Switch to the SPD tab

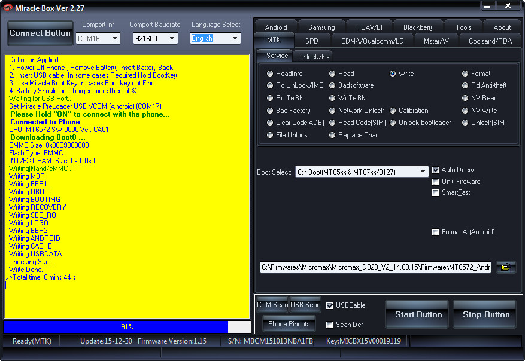click(x=312, y=41)
